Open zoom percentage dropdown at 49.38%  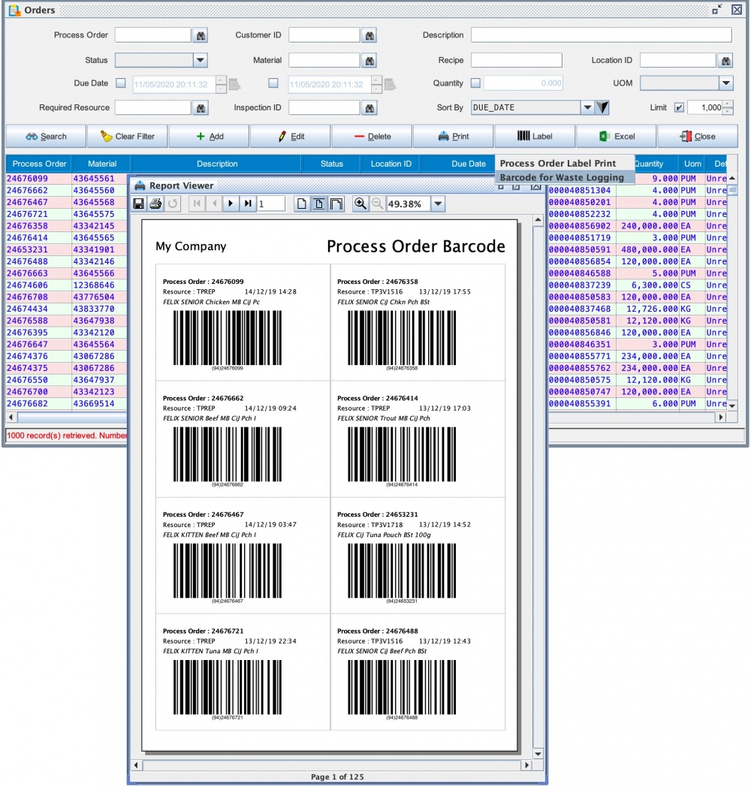439,204
